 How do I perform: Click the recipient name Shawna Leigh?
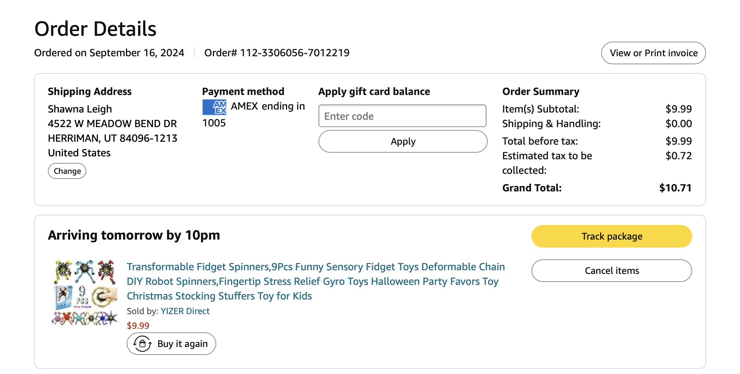80,109
